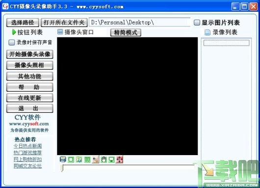Open the 其他功能 menu button
The width and height of the screenshot is (260, 188).
coord(30,76)
